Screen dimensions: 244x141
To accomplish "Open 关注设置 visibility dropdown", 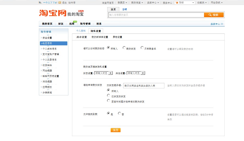I will [x=136, y=73].
